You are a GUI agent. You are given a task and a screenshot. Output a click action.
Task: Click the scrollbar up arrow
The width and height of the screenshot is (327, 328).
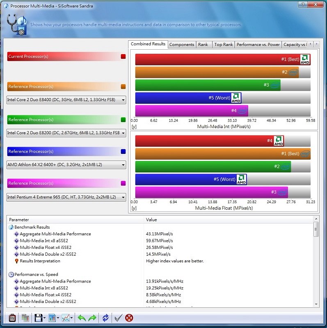click(x=316, y=219)
